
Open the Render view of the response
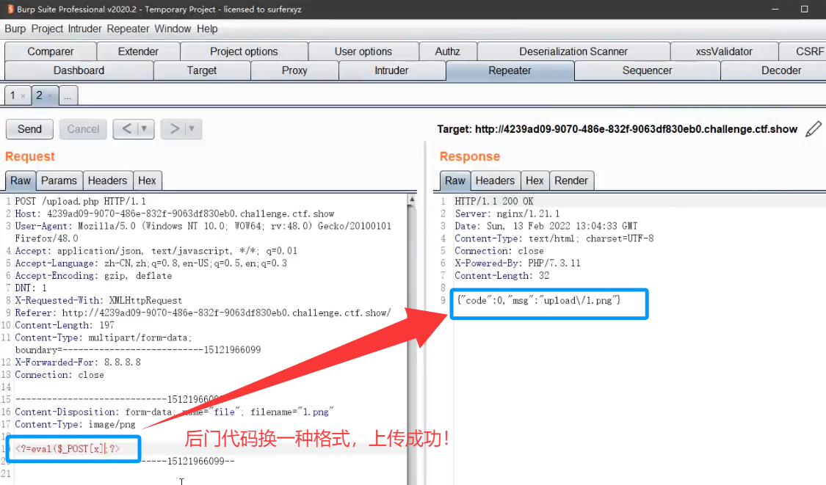[x=571, y=180]
